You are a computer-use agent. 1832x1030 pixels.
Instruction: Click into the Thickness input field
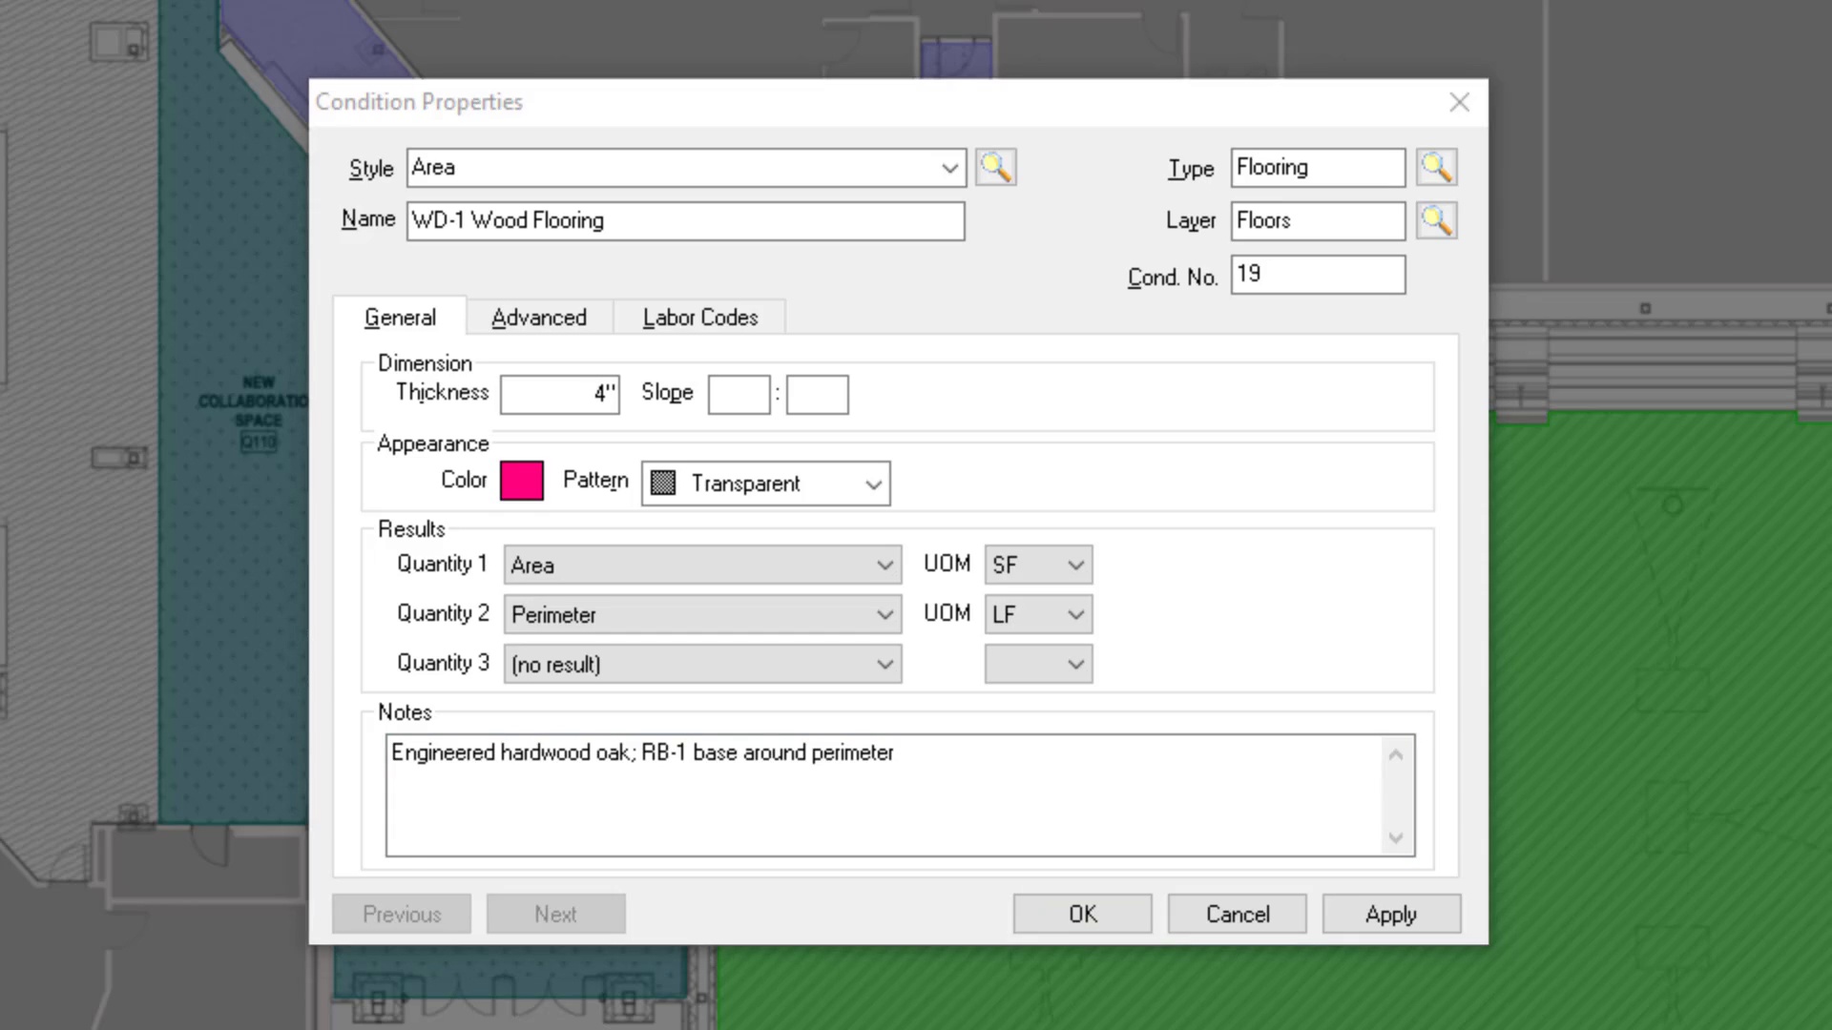559,395
